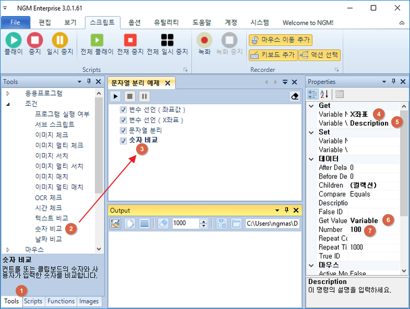This screenshot has height=309, width=410.
Task: Select 숫자 비교 in the Tools tree
Action: pyautogui.click(x=48, y=229)
